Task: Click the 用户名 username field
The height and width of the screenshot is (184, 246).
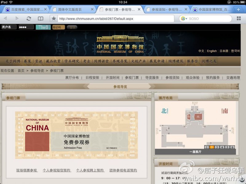Action: pos(9,27)
